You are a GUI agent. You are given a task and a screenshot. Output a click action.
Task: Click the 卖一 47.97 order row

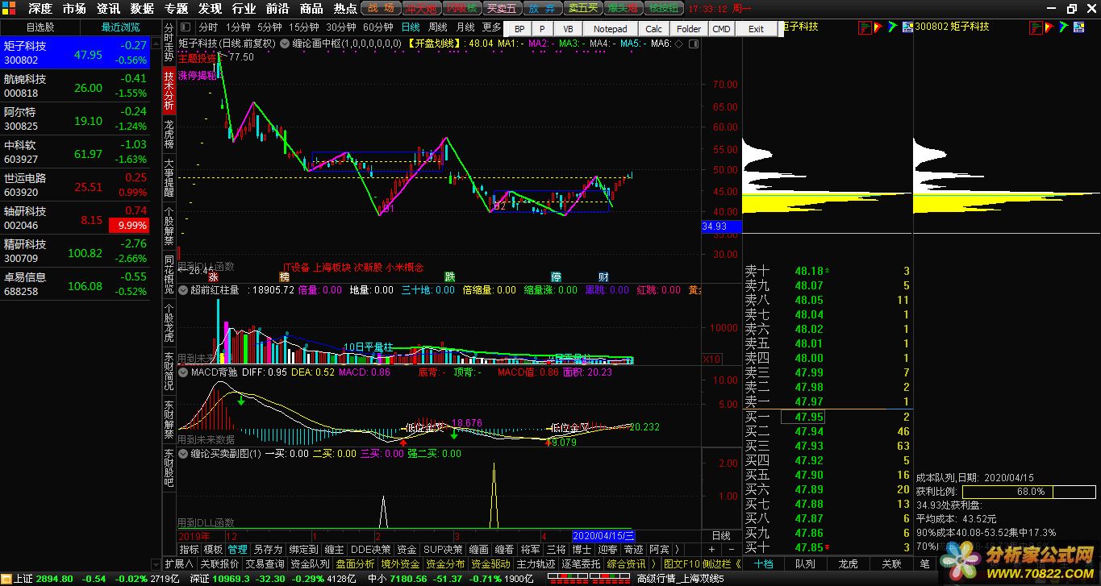pyautogui.click(x=827, y=401)
